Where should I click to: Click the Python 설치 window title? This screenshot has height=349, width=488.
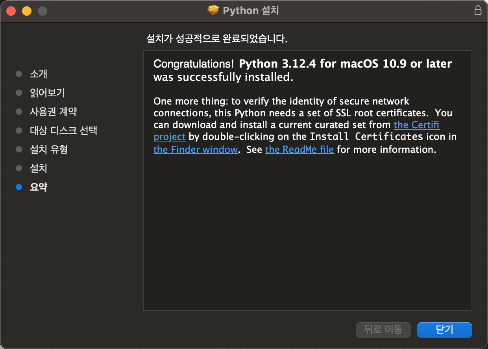pos(251,10)
